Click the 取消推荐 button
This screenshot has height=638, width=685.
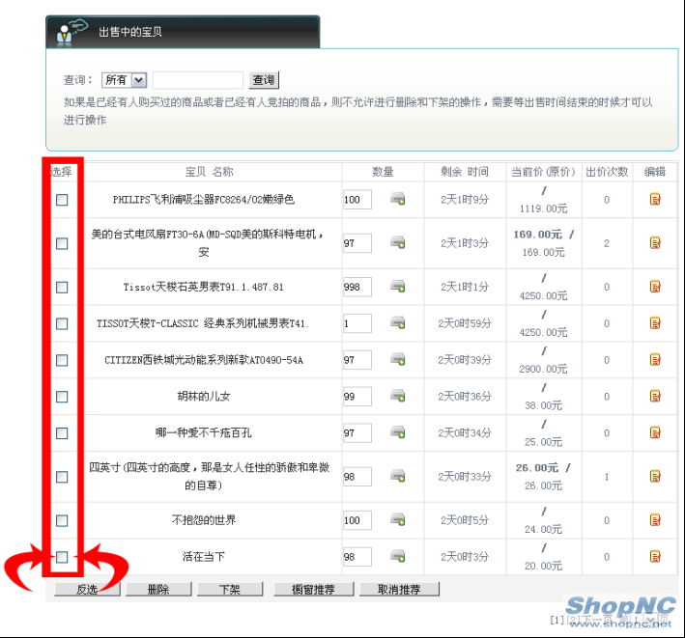[399, 589]
